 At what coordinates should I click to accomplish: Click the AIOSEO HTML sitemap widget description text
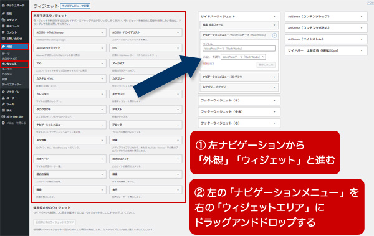click(51, 40)
